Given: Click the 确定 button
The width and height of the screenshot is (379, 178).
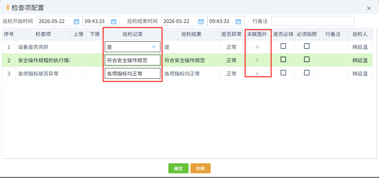Looking at the screenshot, I should (178, 168).
